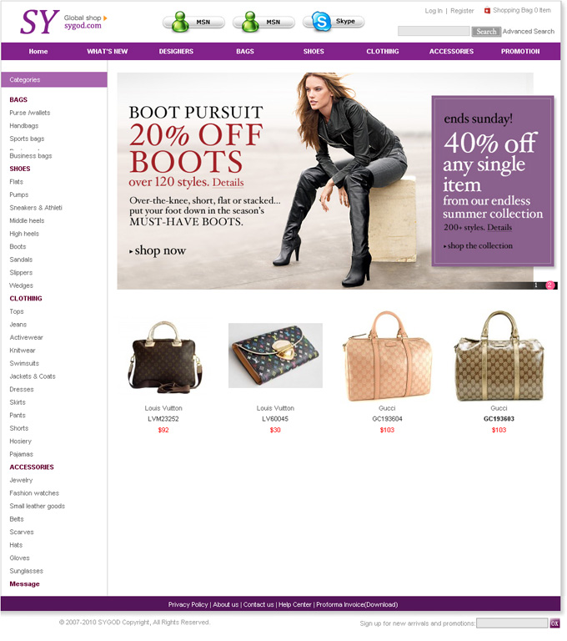567x641 pixels.
Task: Click the newsletter email input field
Action: point(512,623)
